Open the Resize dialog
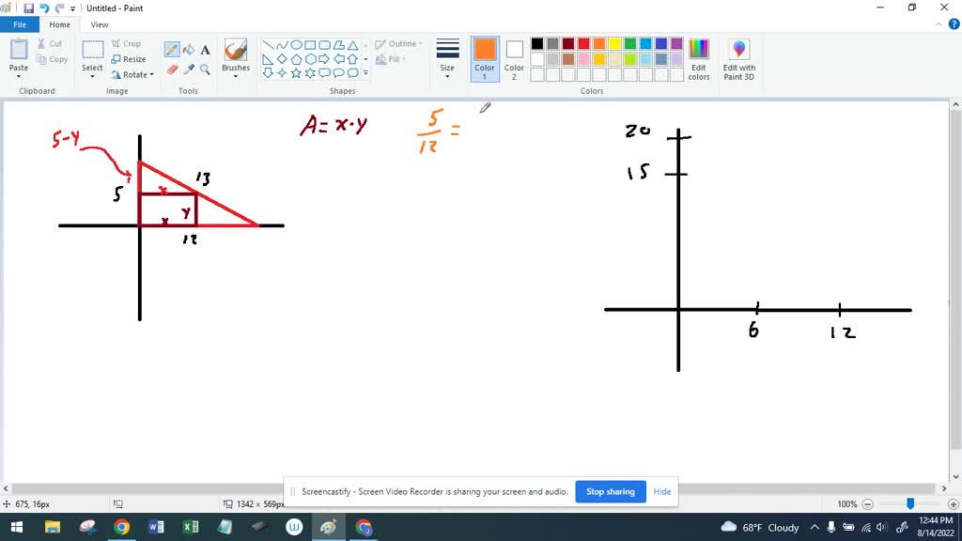 [x=131, y=58]
